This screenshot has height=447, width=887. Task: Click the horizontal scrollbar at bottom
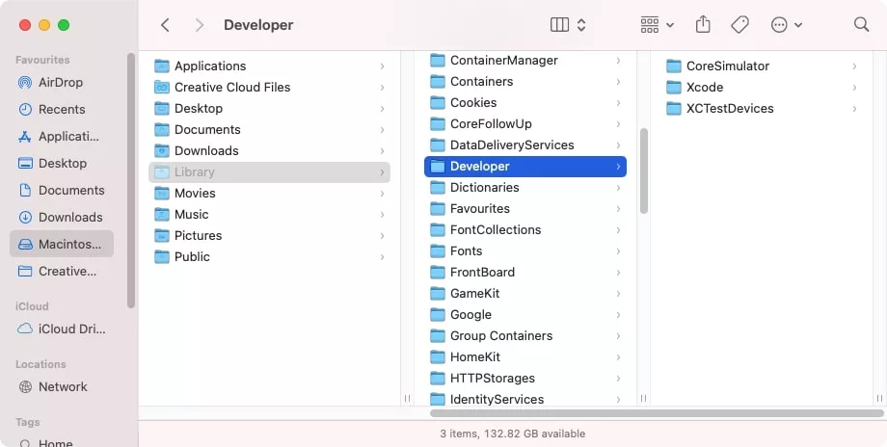click(656, 413)
